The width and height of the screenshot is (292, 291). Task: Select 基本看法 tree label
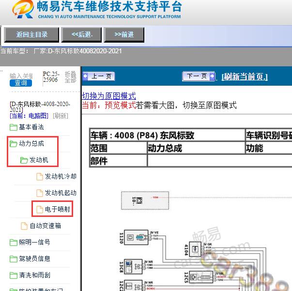31,127
